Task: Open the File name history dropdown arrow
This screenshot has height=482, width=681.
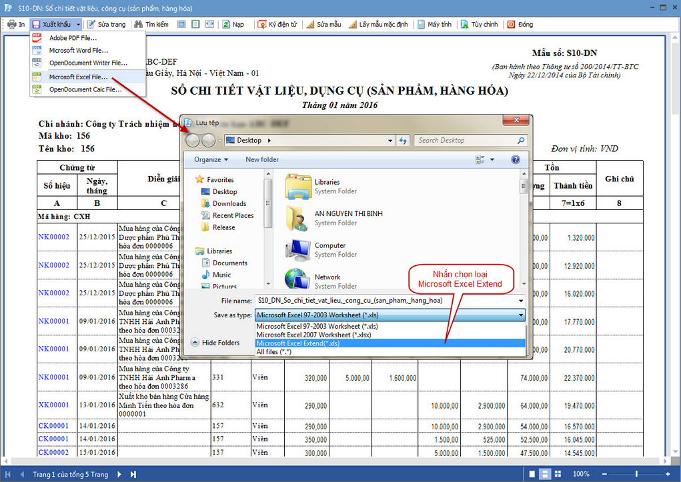Action: coord(521,301)
